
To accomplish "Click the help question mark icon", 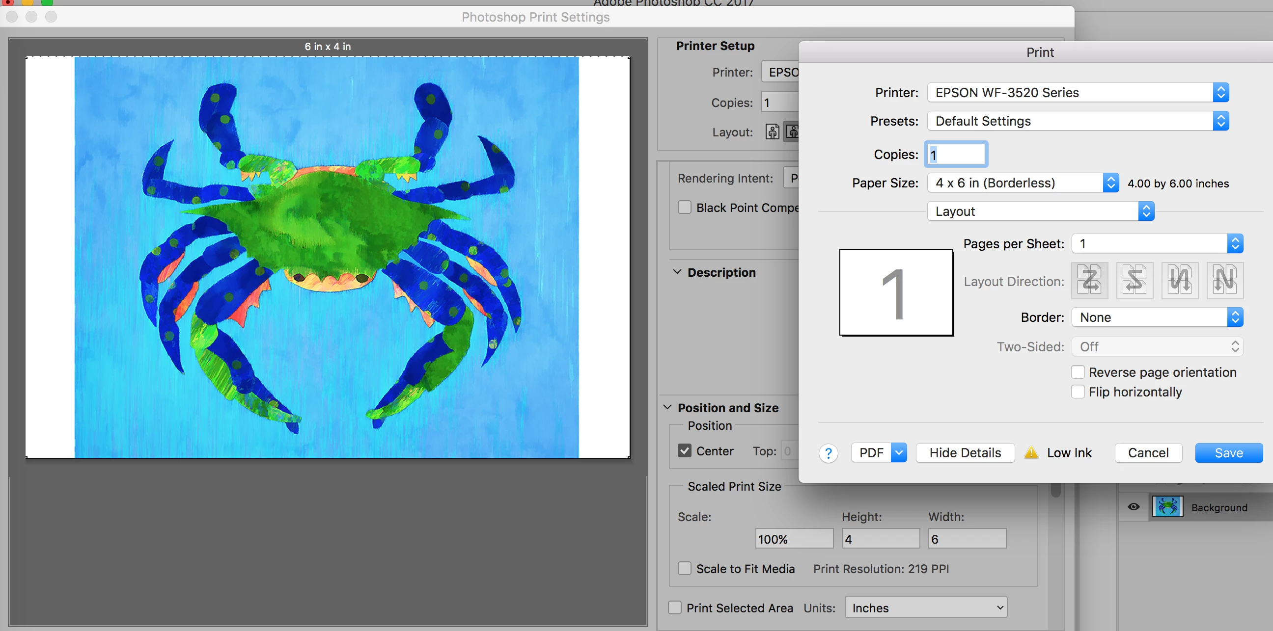I will coord(828,453).
